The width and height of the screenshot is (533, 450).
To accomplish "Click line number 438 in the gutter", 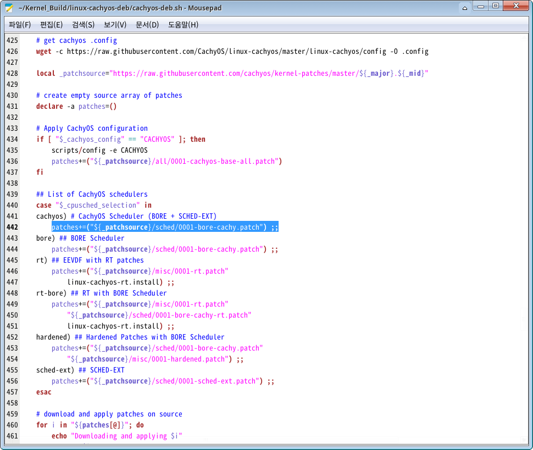I will (12, 183).
